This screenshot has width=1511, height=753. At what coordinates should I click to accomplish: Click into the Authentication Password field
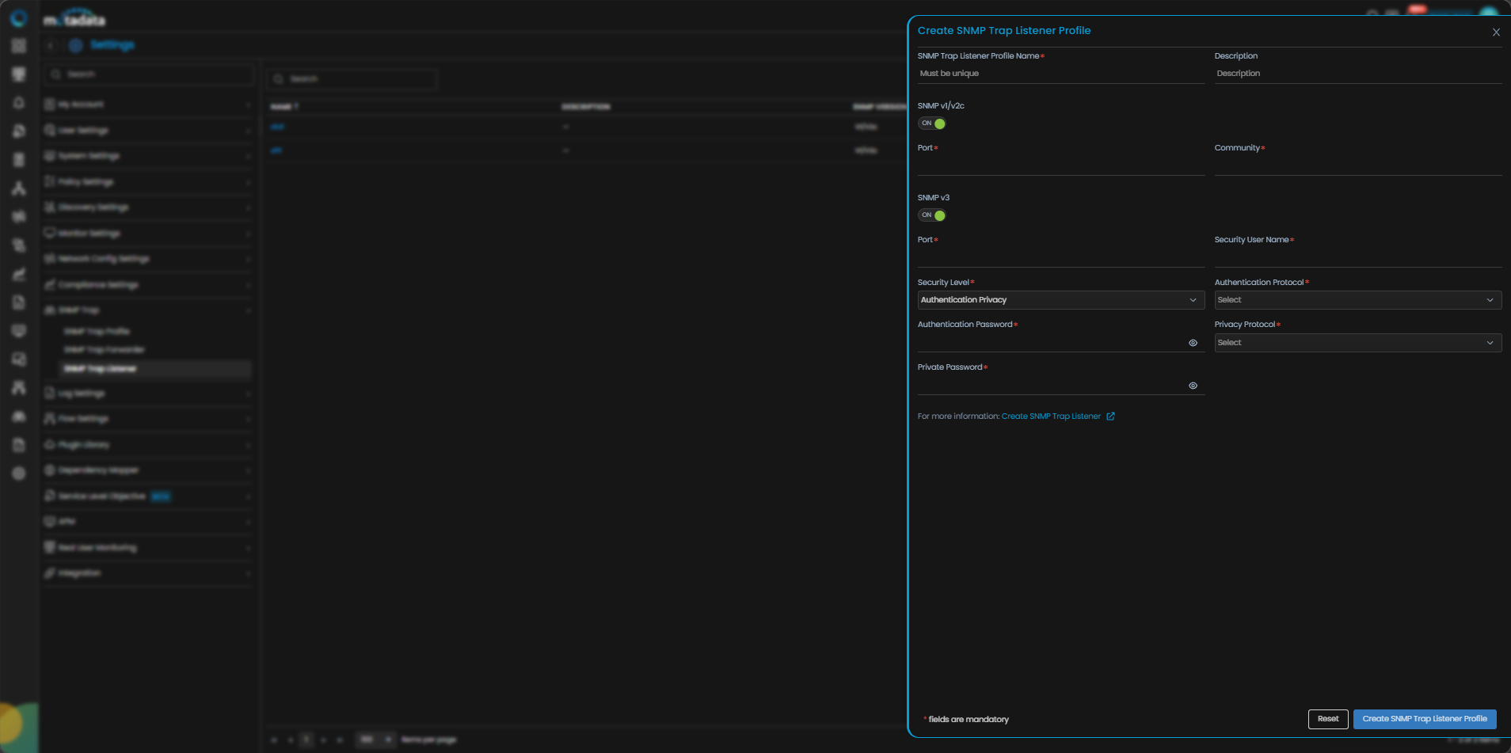tap(1049, 343)
